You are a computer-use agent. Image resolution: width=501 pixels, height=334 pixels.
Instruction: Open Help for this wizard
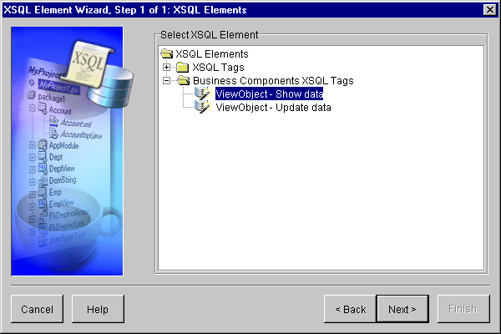click(x=98, y=309)
